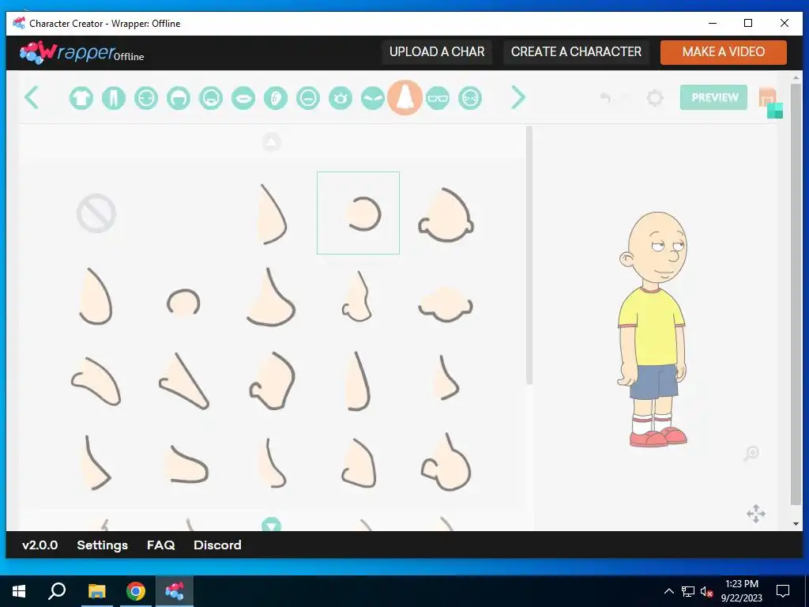Click the four-arrow move icon
The width and height of the screenshot is (809, 607).
[x=756, y=514]
